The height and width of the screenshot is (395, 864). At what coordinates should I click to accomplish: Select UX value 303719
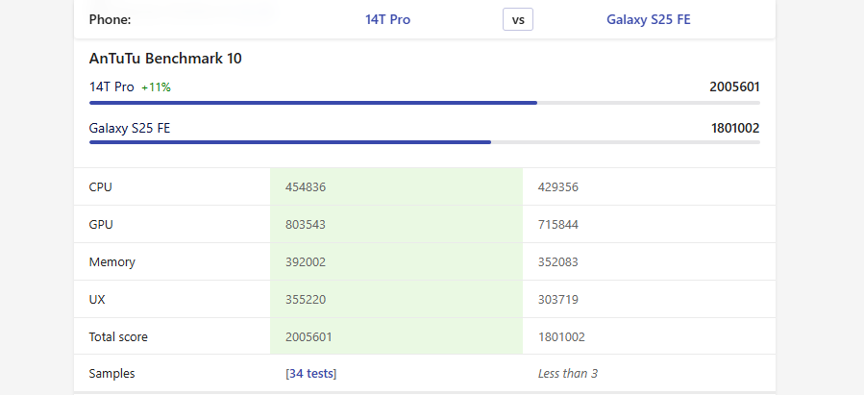pos(558,300)
